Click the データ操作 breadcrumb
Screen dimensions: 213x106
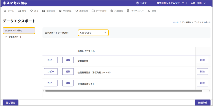click(186, 22)
